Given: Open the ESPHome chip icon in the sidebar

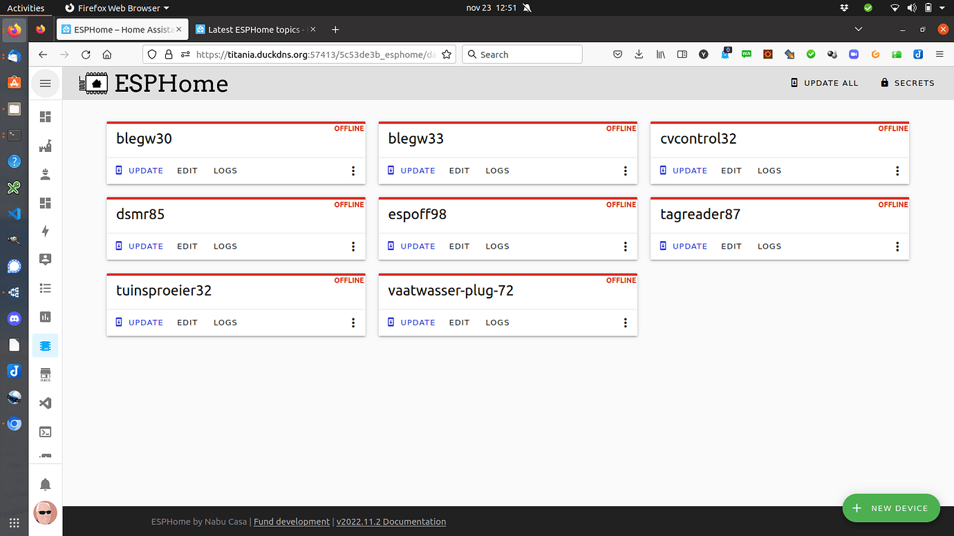Looking at the screenshot, I should 45,345.
